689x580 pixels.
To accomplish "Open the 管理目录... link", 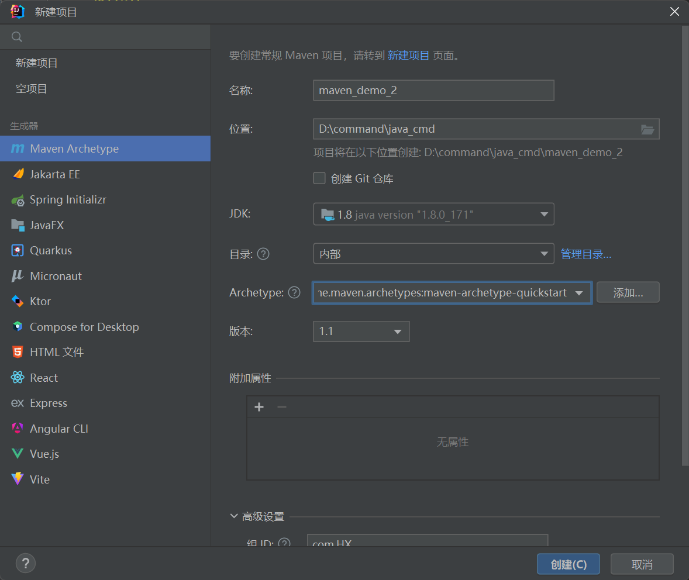I will click(586, 254).
